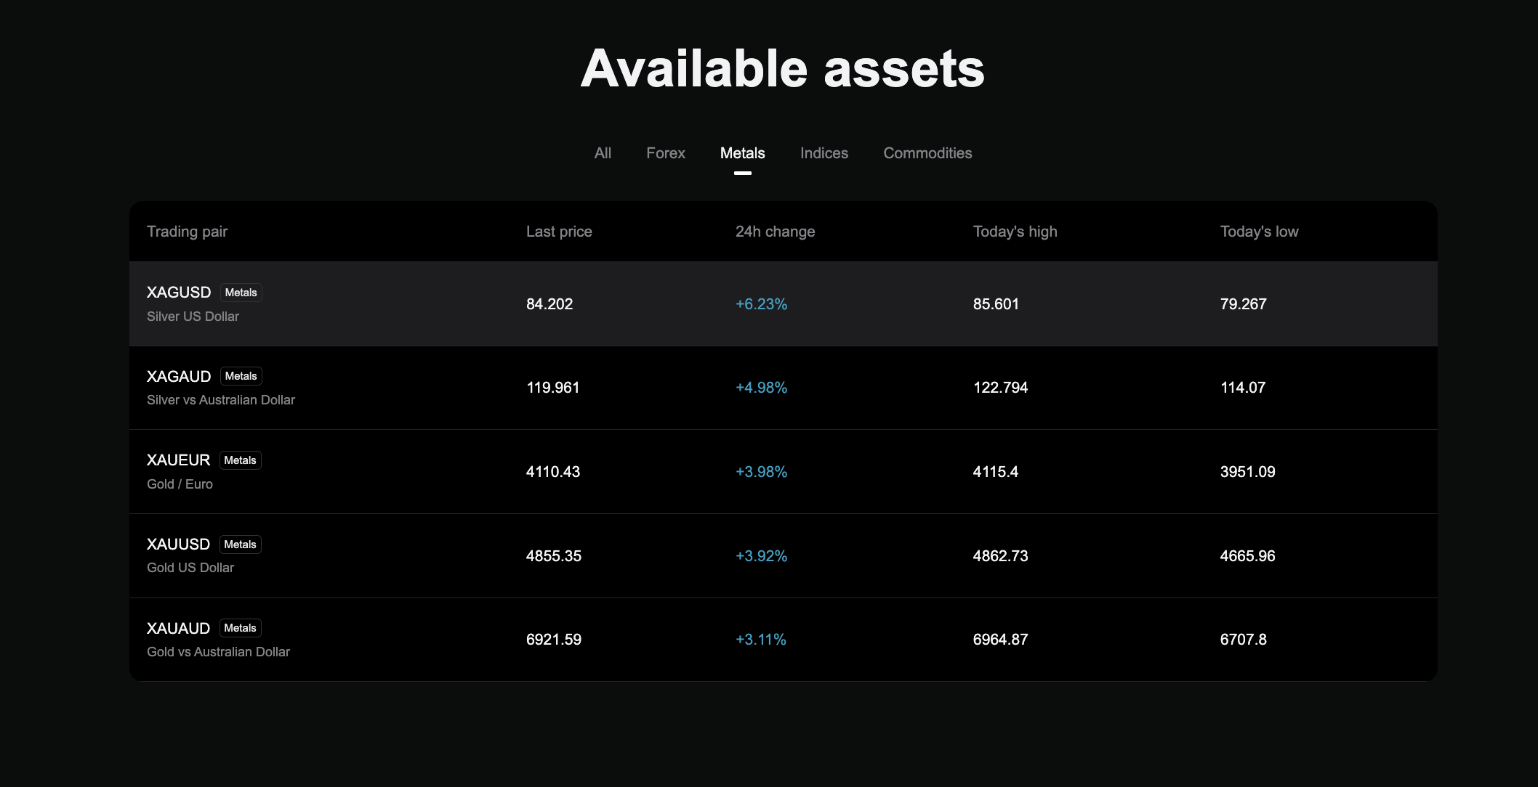Click the Metals badge beside XAUAUD
1538x787 pixels.
(x=240, y=628)
